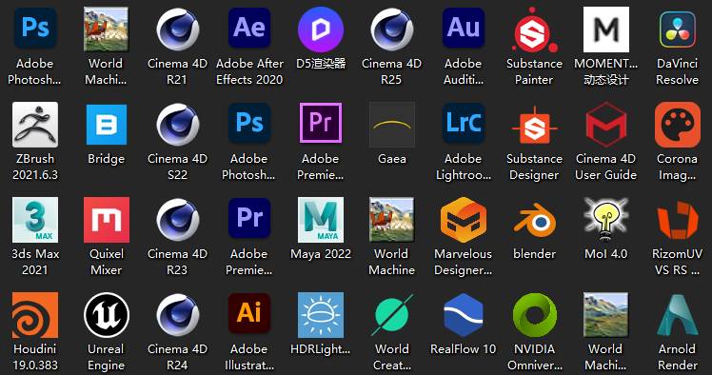The width and height of the screenshot is (712, 375).
Task: Open the ZBrush 2021.6.3 icon
Action: tap(35, 125)
